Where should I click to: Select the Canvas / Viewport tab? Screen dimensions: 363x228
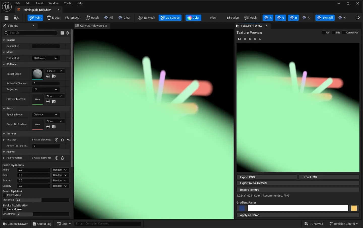coord(93,26)
